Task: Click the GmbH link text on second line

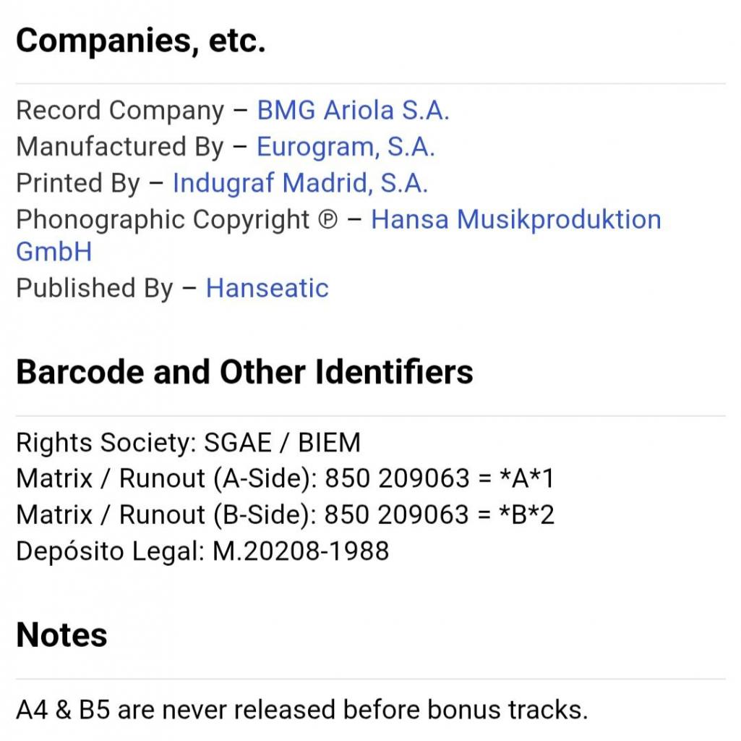Action: (x=54, y=252)
